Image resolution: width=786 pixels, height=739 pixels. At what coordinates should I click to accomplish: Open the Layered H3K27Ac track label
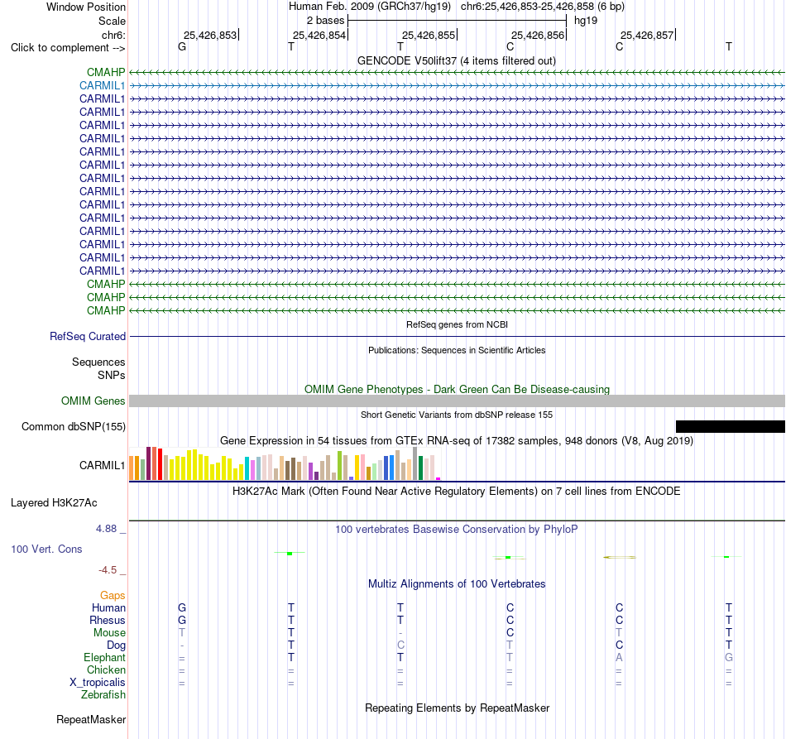point(54,503)
